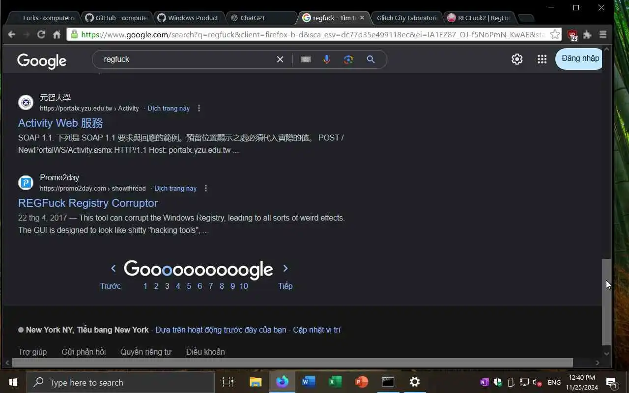The height and width of the screenshot is (393, 629).
Task: Open the notification center icon
Action: [612, 383]
